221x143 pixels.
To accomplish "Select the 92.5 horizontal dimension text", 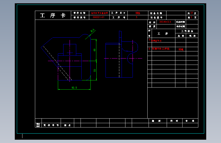I will [74, 88].
